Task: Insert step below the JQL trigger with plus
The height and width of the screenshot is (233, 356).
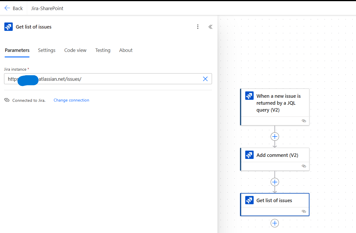Action: point(275,136)
